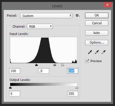The image size is (115, 106).
Task: Focus the output levels field showing 255
Action: pos(73,94)
